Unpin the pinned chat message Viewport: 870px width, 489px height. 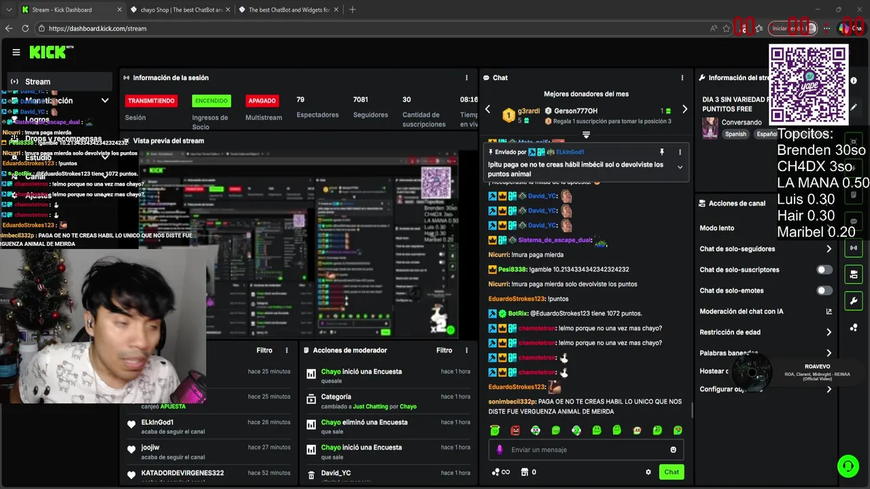click(661, 152)
